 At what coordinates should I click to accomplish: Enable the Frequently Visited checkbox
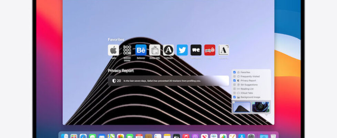pos(235,77)
